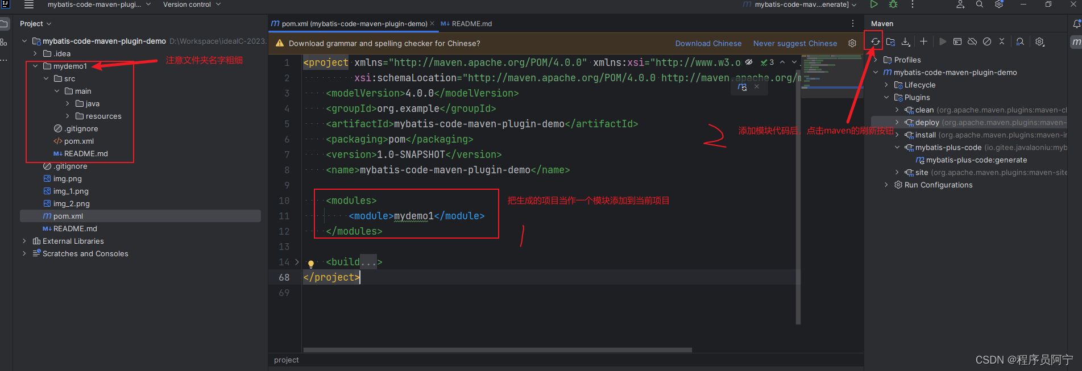
Task: Expand Lifecycle node in Maven
Action: 886,85
